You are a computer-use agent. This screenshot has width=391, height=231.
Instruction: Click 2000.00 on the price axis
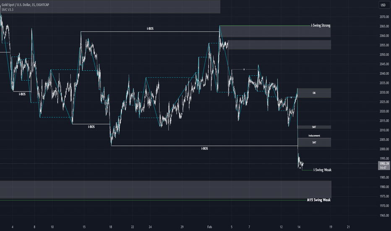click(384, 149)
